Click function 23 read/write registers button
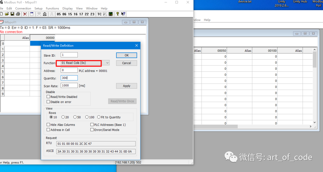 click(x=92, y=14)
